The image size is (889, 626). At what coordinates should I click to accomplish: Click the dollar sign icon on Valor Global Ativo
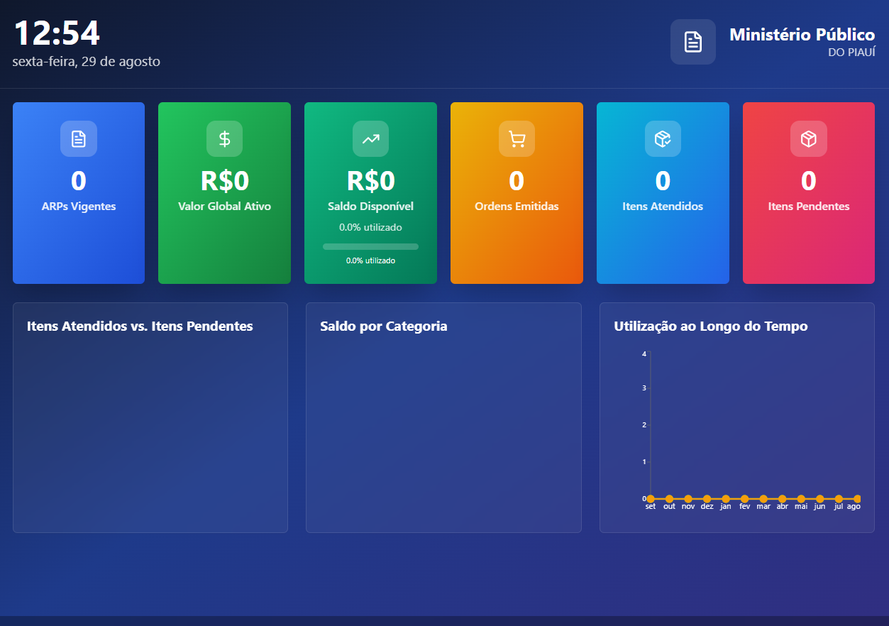click(224, 139)
